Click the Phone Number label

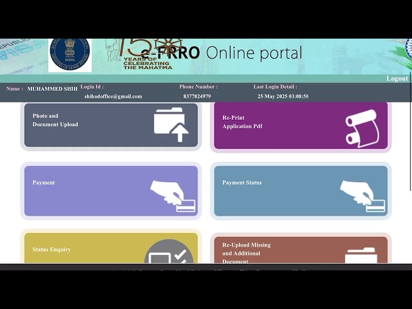coord(198,87)
